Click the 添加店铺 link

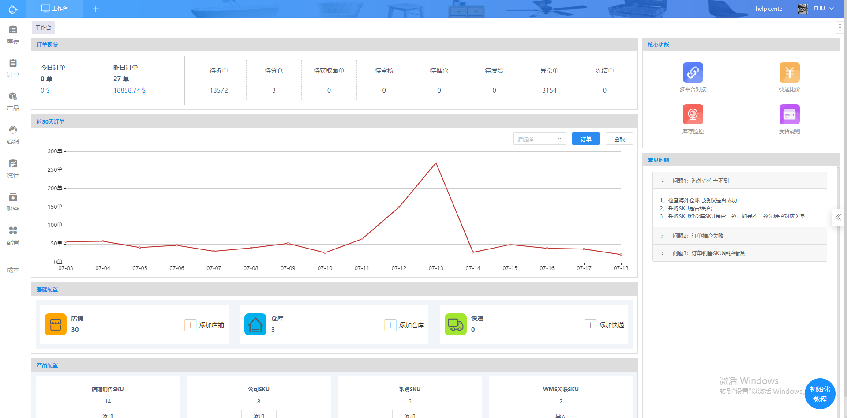coord(212,325)
